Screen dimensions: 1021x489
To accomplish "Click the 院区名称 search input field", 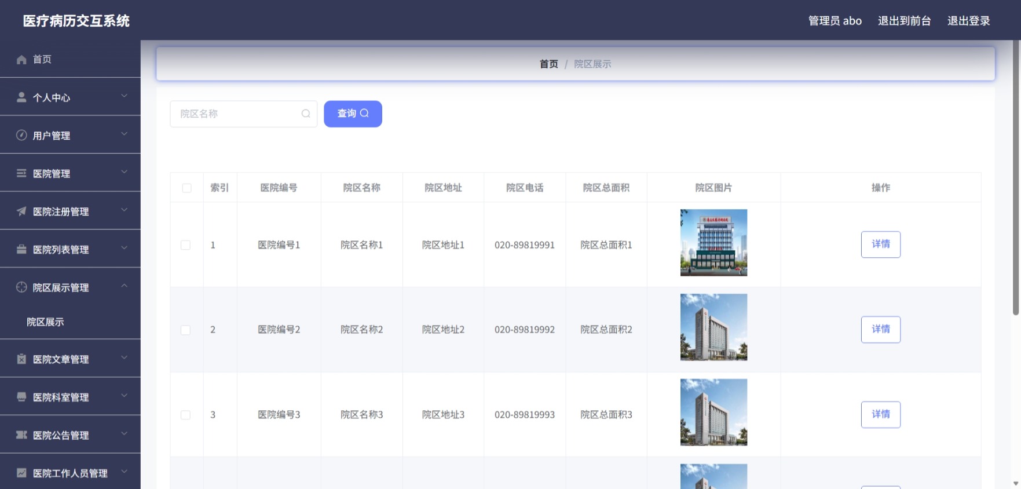I will (243, 114).
